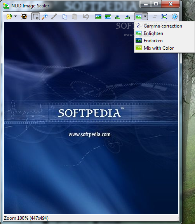
Task: Click the undo arrow icon
Action: (x=86, y=17)
